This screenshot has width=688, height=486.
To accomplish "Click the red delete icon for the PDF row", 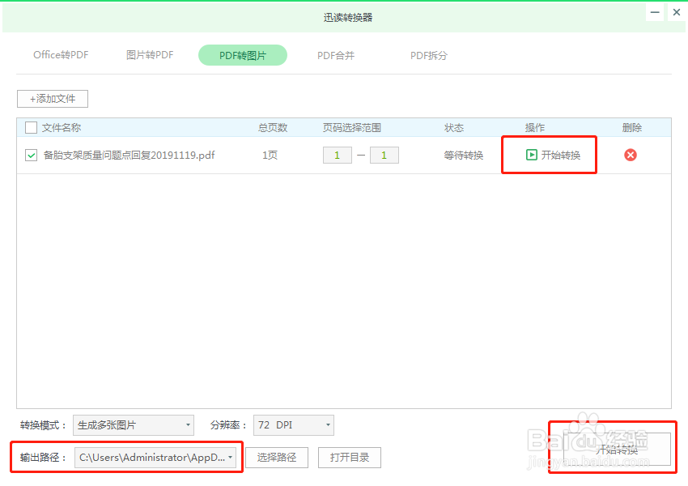I will click(x=631, y=155).
